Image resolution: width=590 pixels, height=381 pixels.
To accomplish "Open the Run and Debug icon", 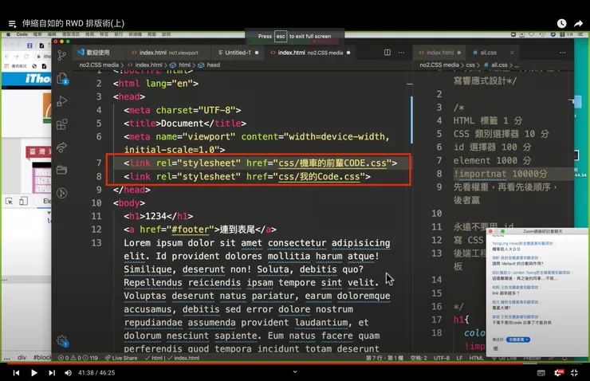I will click(x=61, y=101).
